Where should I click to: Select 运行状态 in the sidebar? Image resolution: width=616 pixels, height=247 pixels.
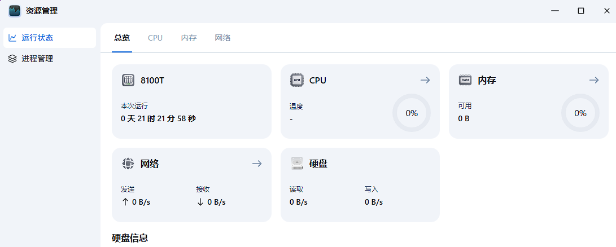coord(37,38)
